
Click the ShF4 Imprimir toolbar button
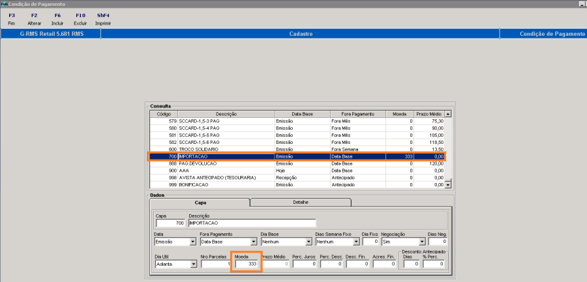coord(103,18)
